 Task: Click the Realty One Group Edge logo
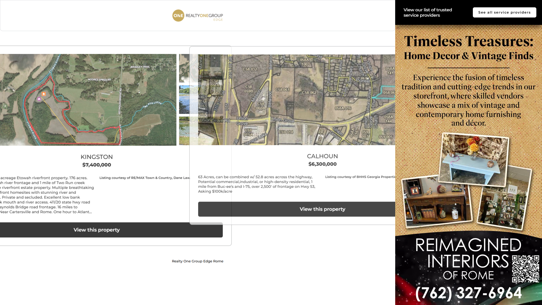[197, 16]
